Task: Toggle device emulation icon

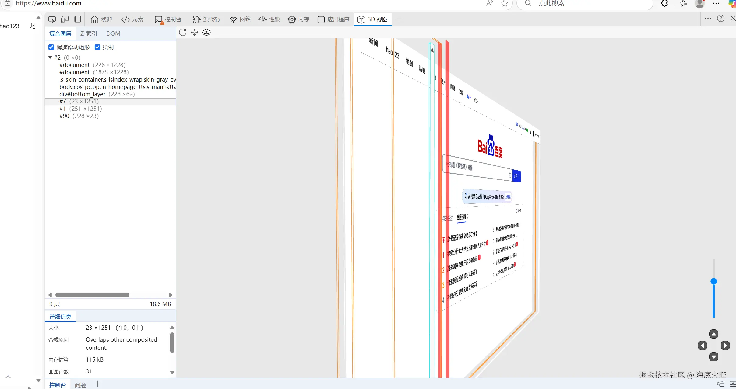Action: (65, 19)
